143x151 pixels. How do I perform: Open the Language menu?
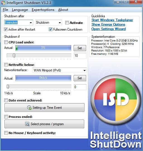point(20,10)
